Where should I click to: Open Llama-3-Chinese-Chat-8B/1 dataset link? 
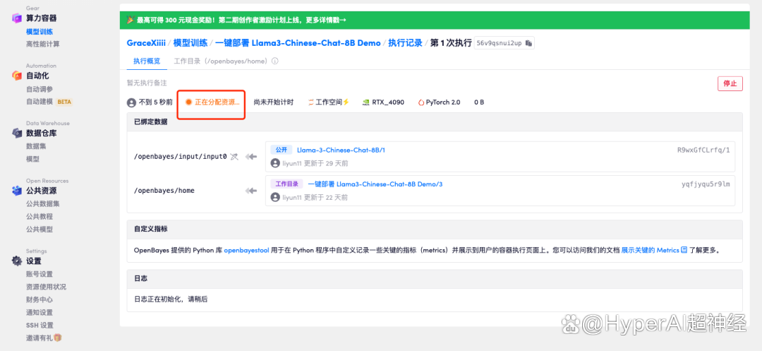point(341,150)
